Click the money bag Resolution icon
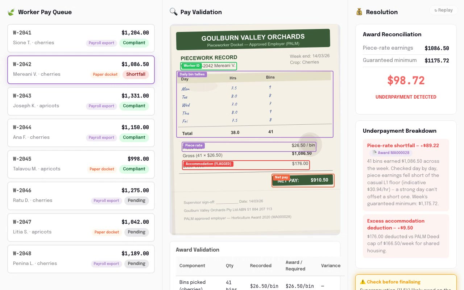Screen dimensions: 464x290 pyautogui.click(x=359, y=12)
